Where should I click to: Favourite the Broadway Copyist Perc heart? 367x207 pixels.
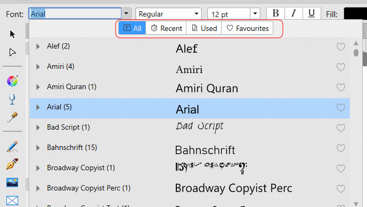click(x=341, y=189)
